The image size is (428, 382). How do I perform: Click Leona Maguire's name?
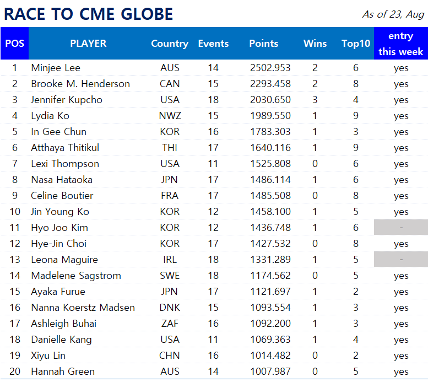point(64,260)
